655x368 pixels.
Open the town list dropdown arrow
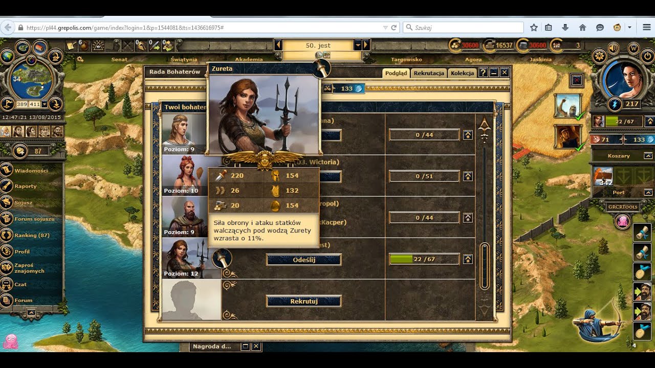358,45
